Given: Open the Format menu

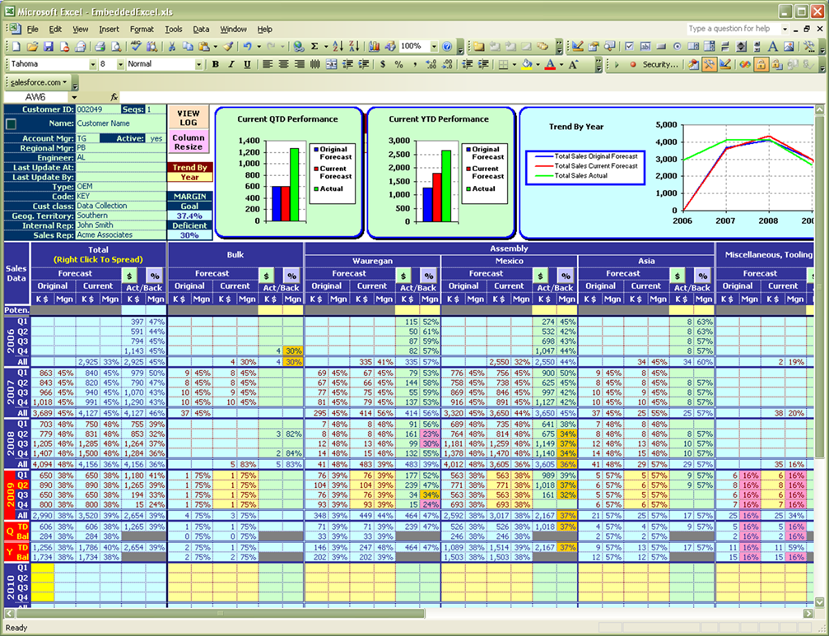Looking at the screenshot, I should [x=142, y=29].
